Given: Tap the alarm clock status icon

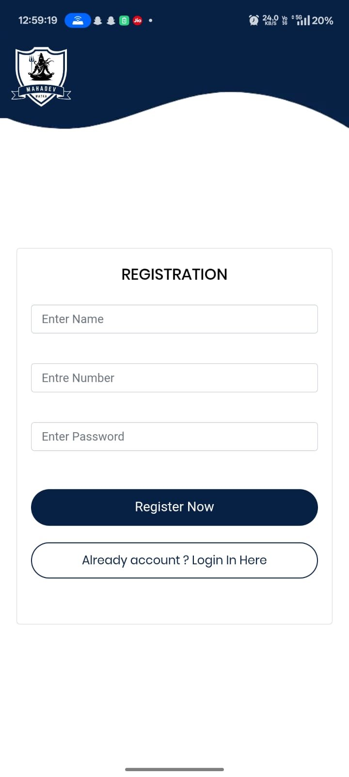Looking at the screenshot, I should (254, 20).
